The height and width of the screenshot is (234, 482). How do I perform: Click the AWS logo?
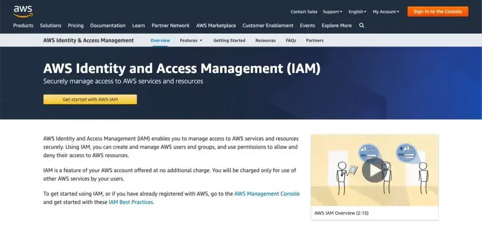click(x=23, y=11)
